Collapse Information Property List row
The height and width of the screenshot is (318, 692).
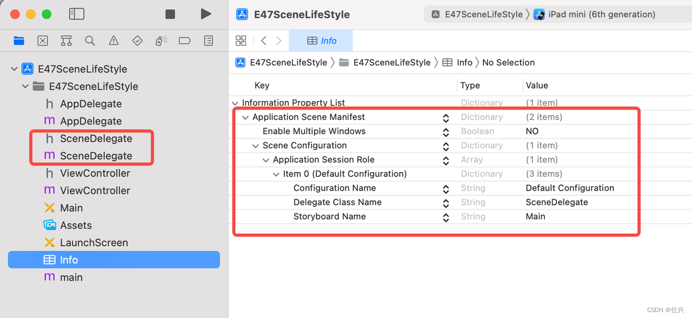point(235,103)
